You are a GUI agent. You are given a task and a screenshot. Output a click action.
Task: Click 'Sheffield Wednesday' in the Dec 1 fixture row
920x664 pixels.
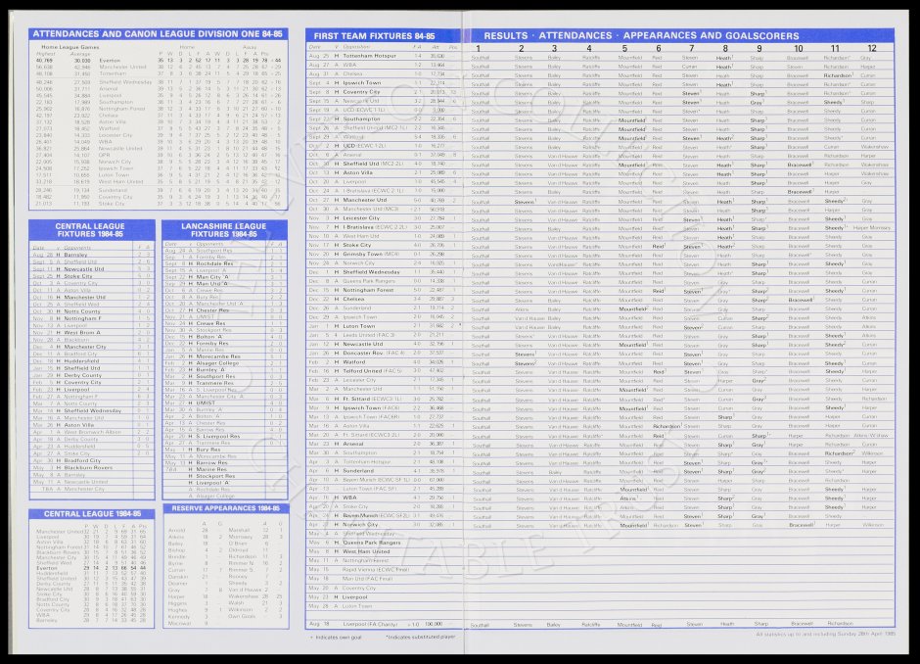(x=371, y=272)
